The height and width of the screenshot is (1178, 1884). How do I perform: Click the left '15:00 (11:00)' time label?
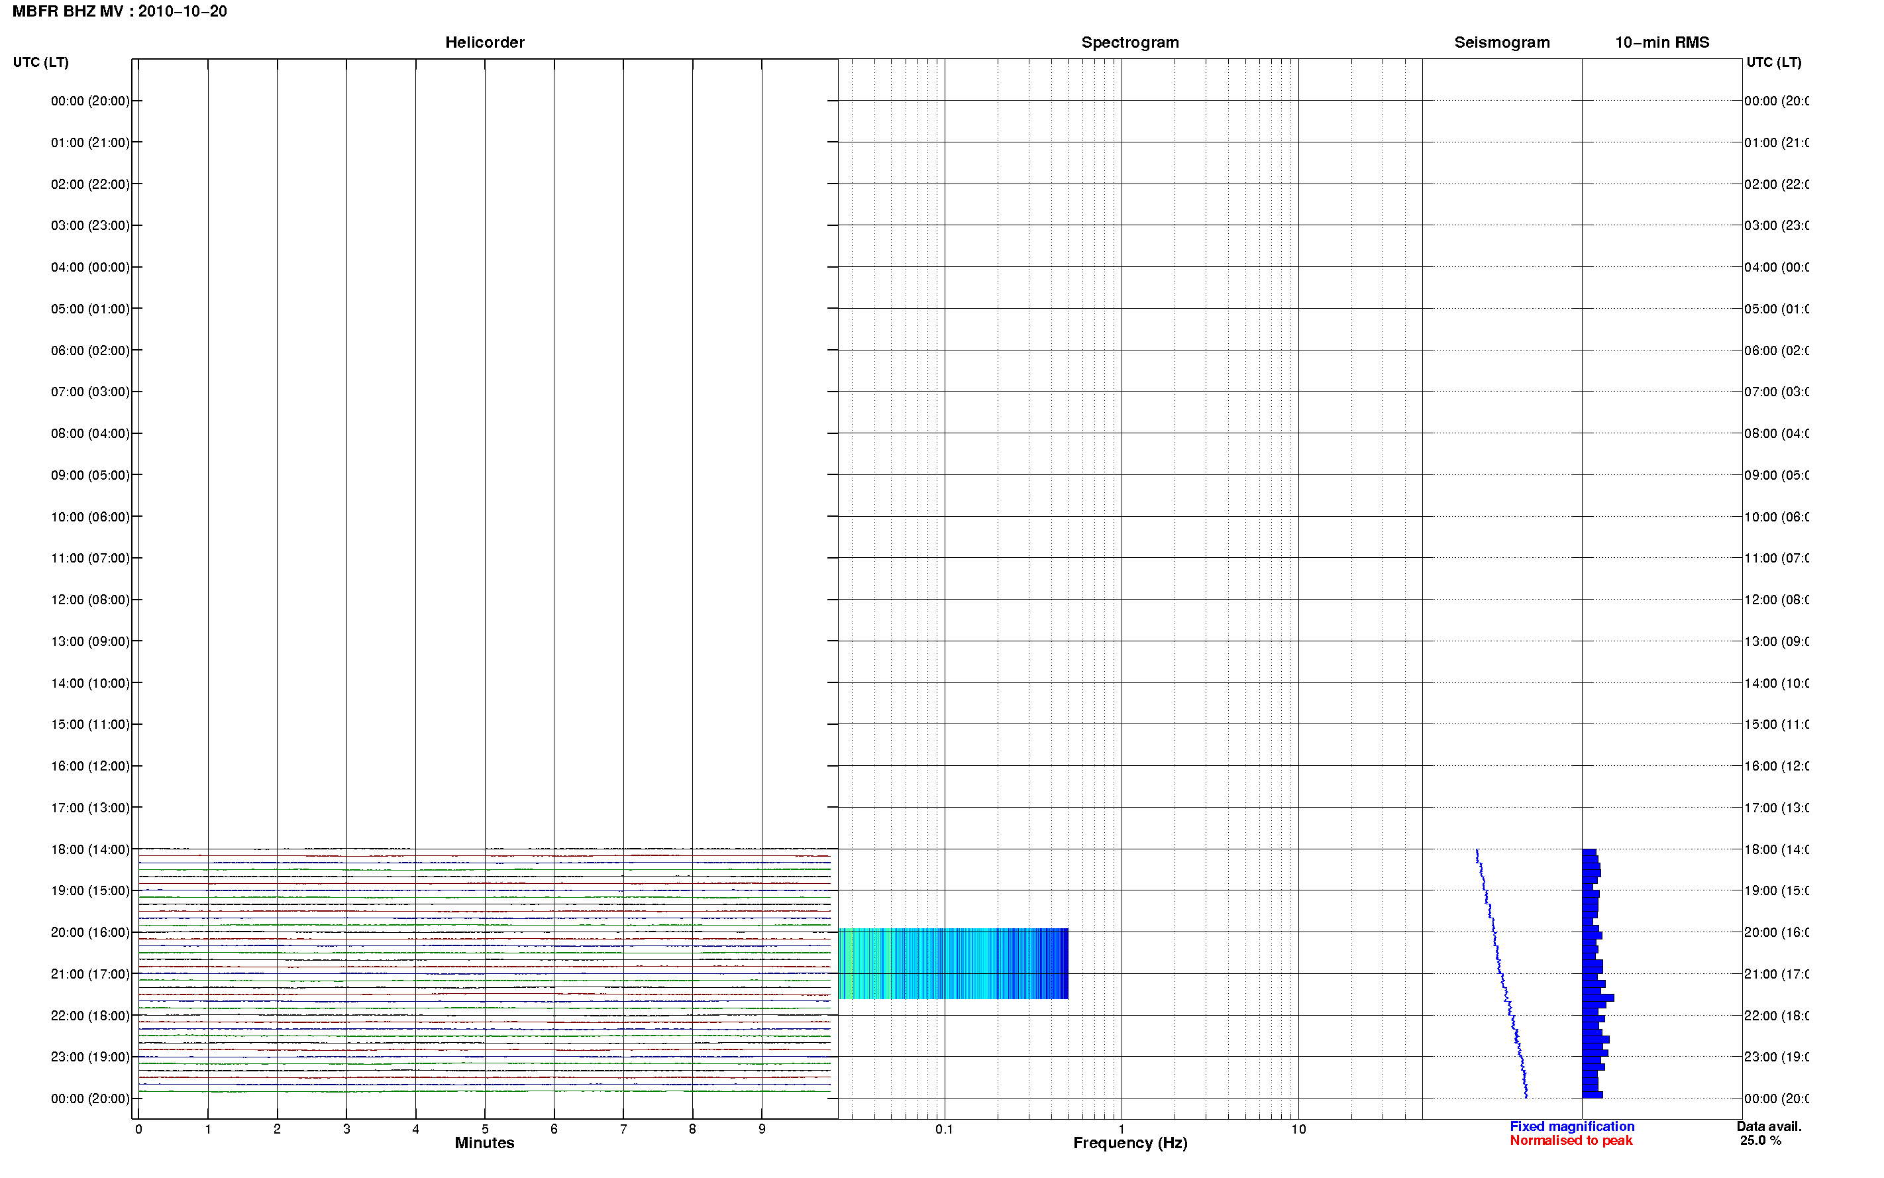pyautogui.click(x=90, y=725)
